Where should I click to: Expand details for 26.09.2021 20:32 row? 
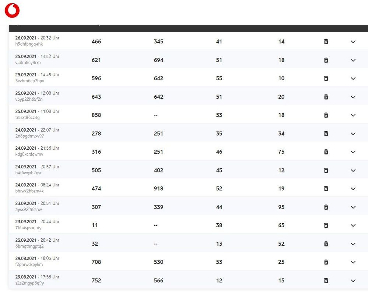353,42
